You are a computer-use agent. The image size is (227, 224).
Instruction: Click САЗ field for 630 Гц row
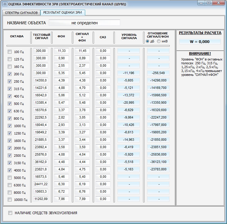[x=103, y=110]
